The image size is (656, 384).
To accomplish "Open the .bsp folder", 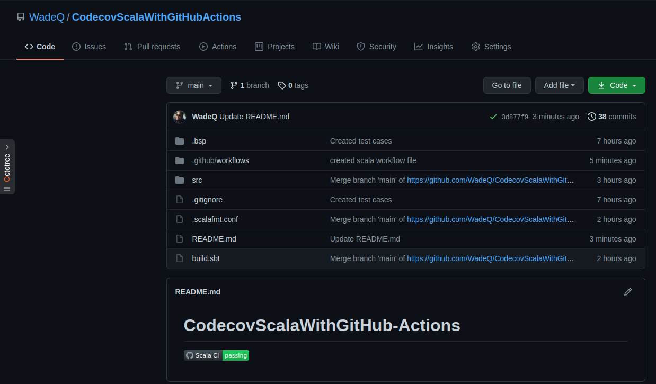I will 199,141.
